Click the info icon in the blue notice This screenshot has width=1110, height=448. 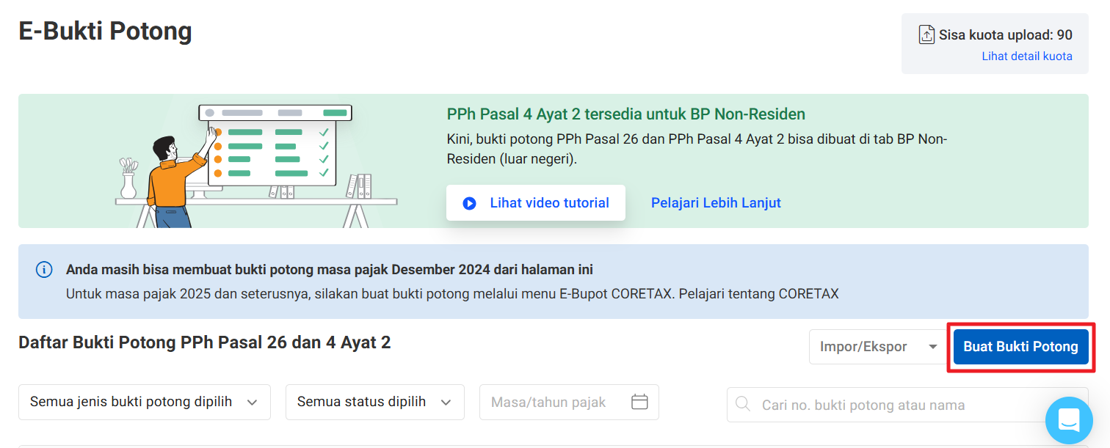click(44, 270)
